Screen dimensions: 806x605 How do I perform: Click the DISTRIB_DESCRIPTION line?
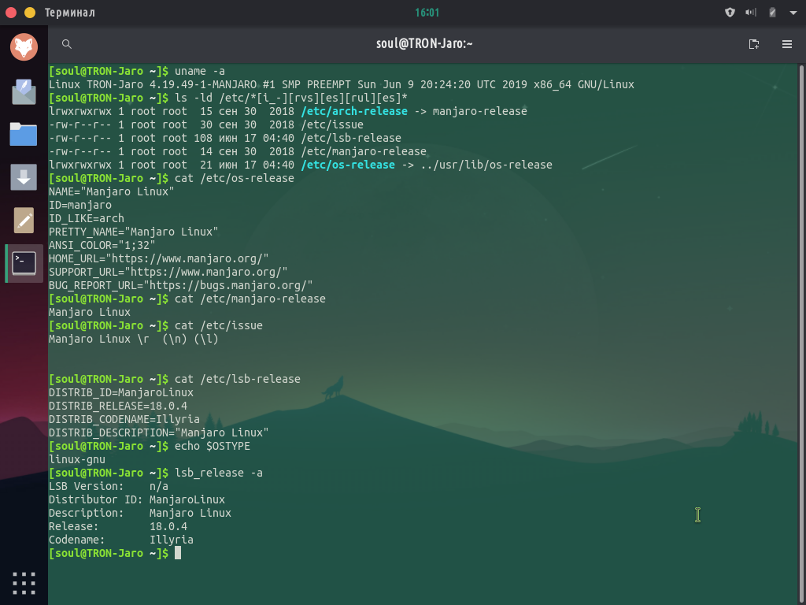pyautogui.click(x=159, y=432)
